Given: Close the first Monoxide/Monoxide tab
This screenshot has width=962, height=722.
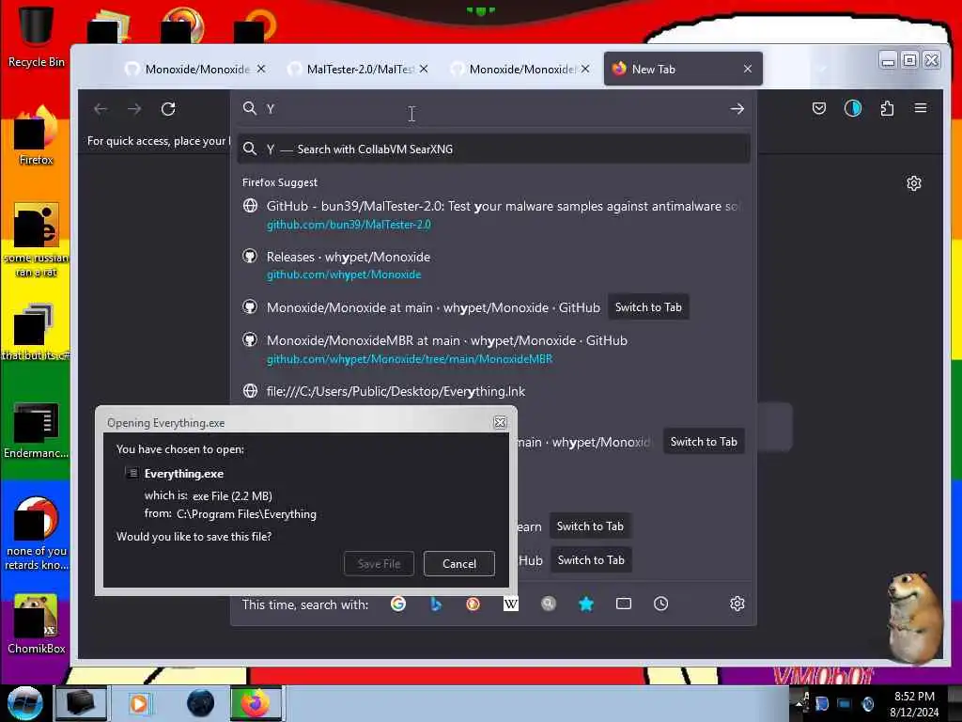Looking at the screenshot, I should 261,69.
